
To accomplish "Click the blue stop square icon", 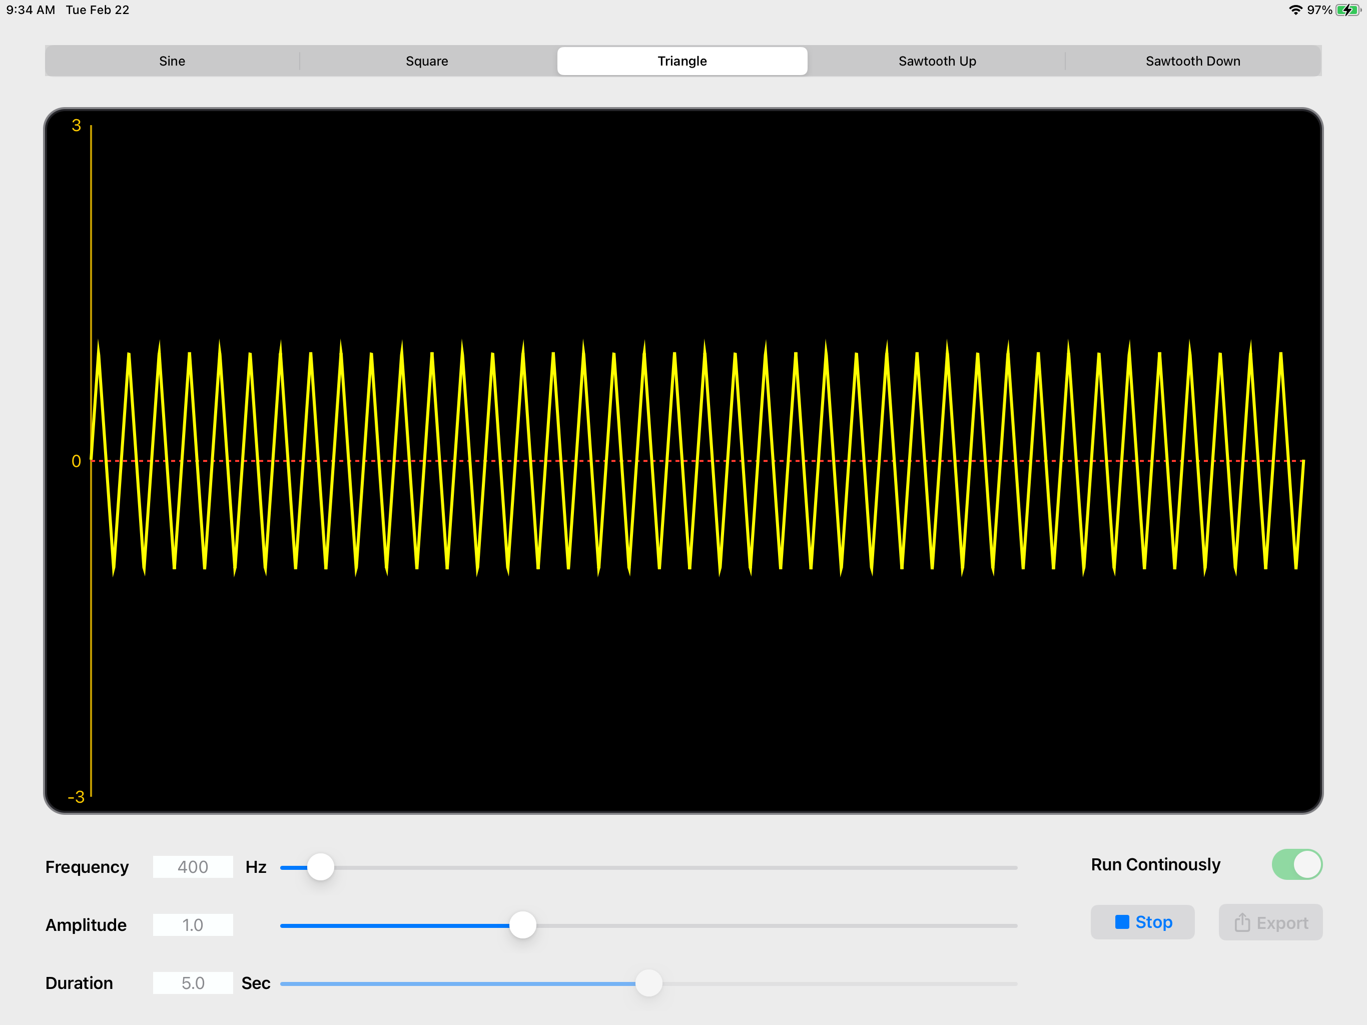I will pos(1122,922).
